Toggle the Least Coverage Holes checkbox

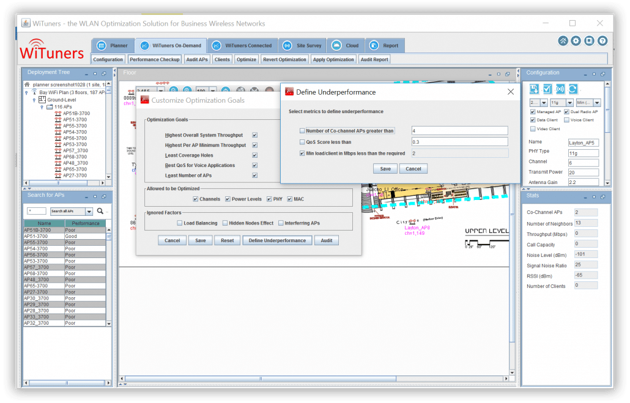(254, 155)
